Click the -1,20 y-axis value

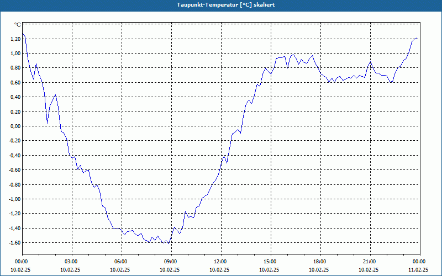click(15, 214)
